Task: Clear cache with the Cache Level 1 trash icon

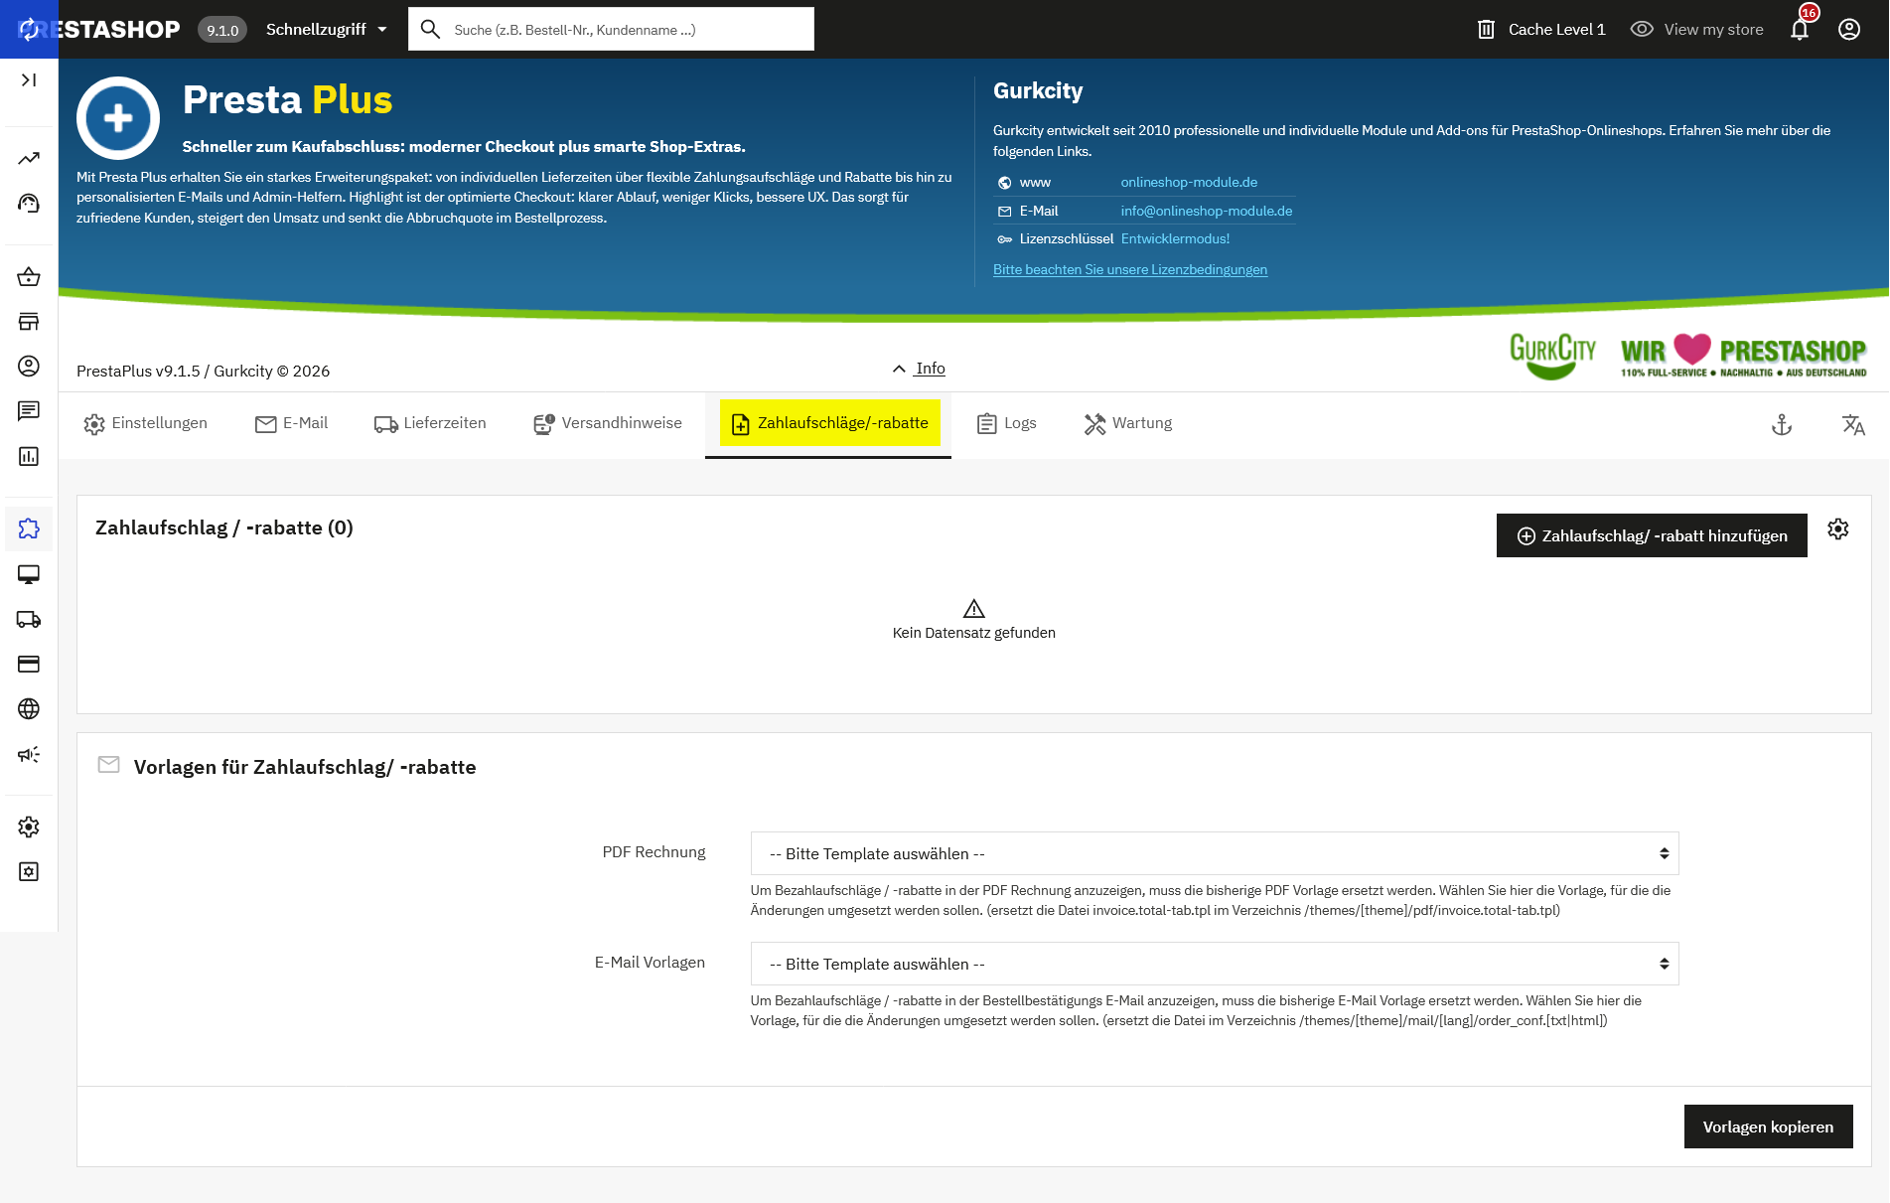Action: pyautogui.click(x=1486, y=30)
